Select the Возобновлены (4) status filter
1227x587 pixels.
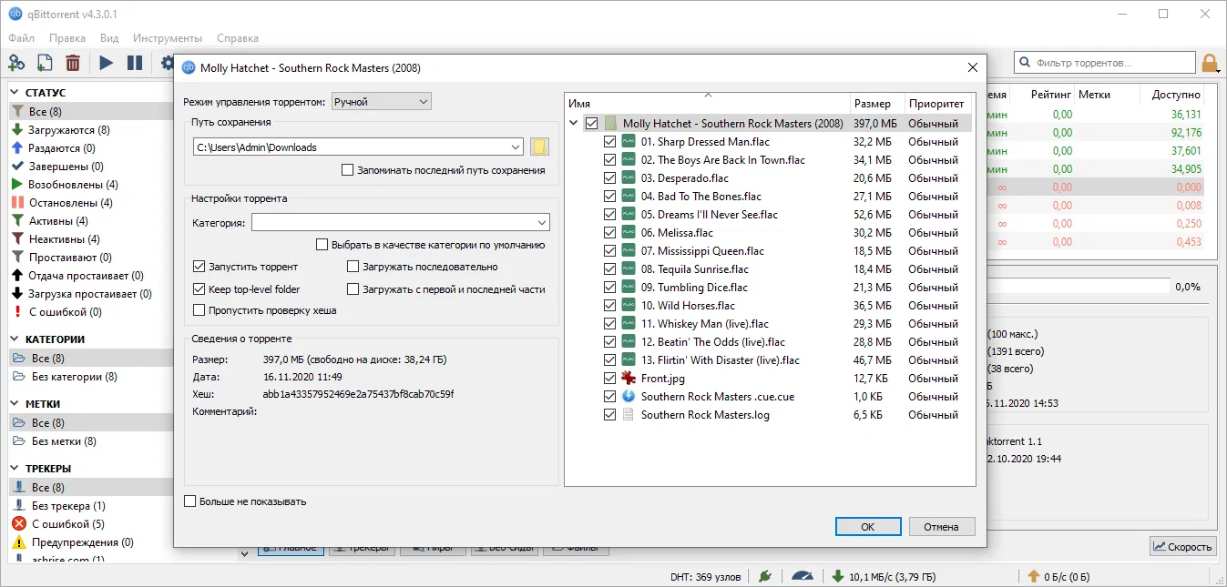pyautogui.click(x=73, y=185)
